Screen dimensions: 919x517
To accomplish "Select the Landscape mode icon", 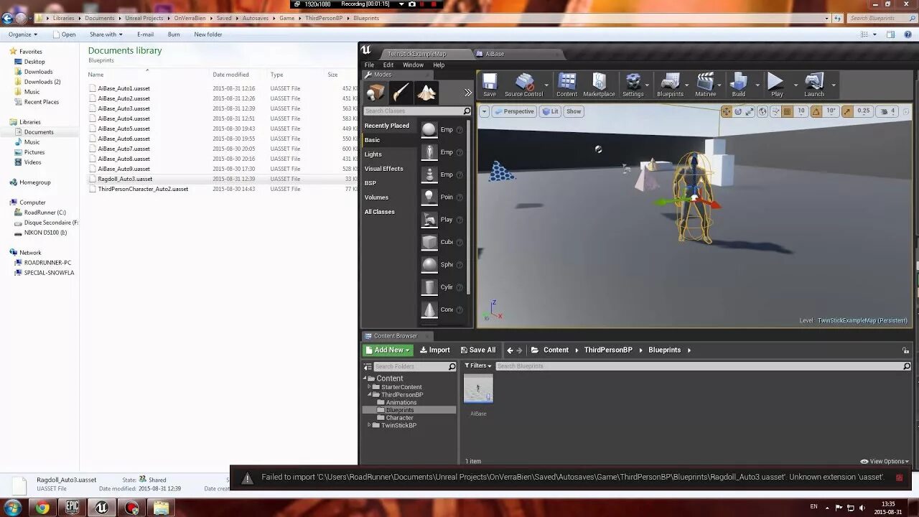I will 426,92.
